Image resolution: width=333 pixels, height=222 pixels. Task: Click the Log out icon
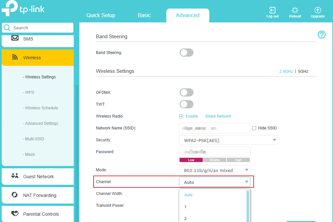click(272, 11)
